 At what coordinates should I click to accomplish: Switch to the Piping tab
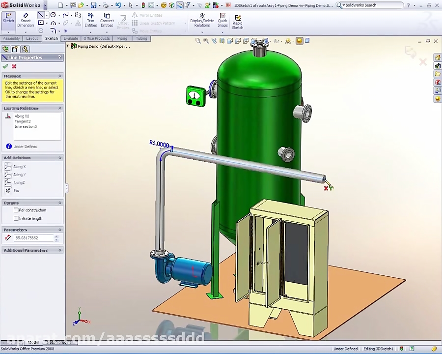pyautogui.click(x=122, y=38)
